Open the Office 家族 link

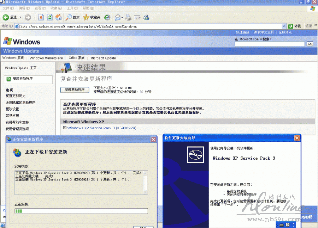[x=77, y=58]
